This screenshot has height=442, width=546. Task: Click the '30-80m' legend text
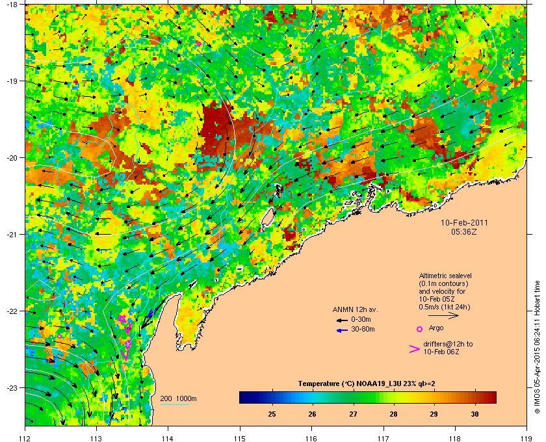pyautogui.click(x=363, y=329)
